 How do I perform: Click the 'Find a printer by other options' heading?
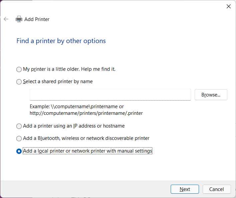tap(61, 41)
